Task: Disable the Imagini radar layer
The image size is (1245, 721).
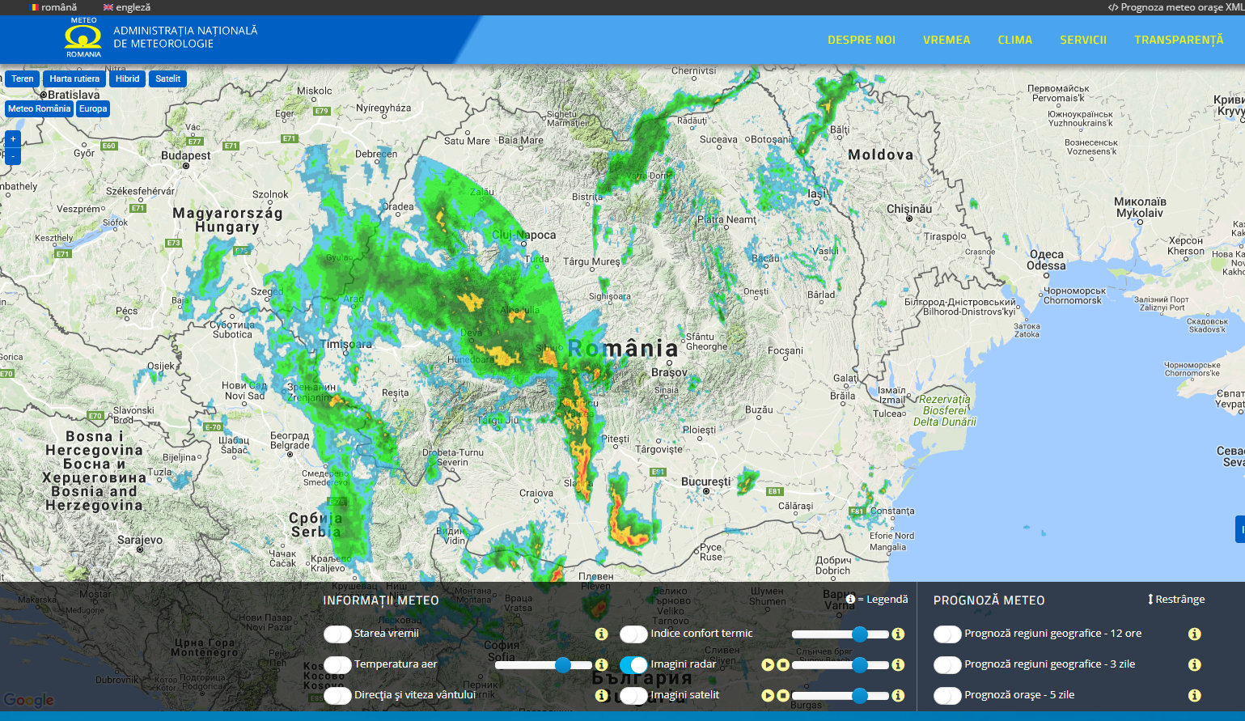Action: pyautogui.click(x=633, y=664)
